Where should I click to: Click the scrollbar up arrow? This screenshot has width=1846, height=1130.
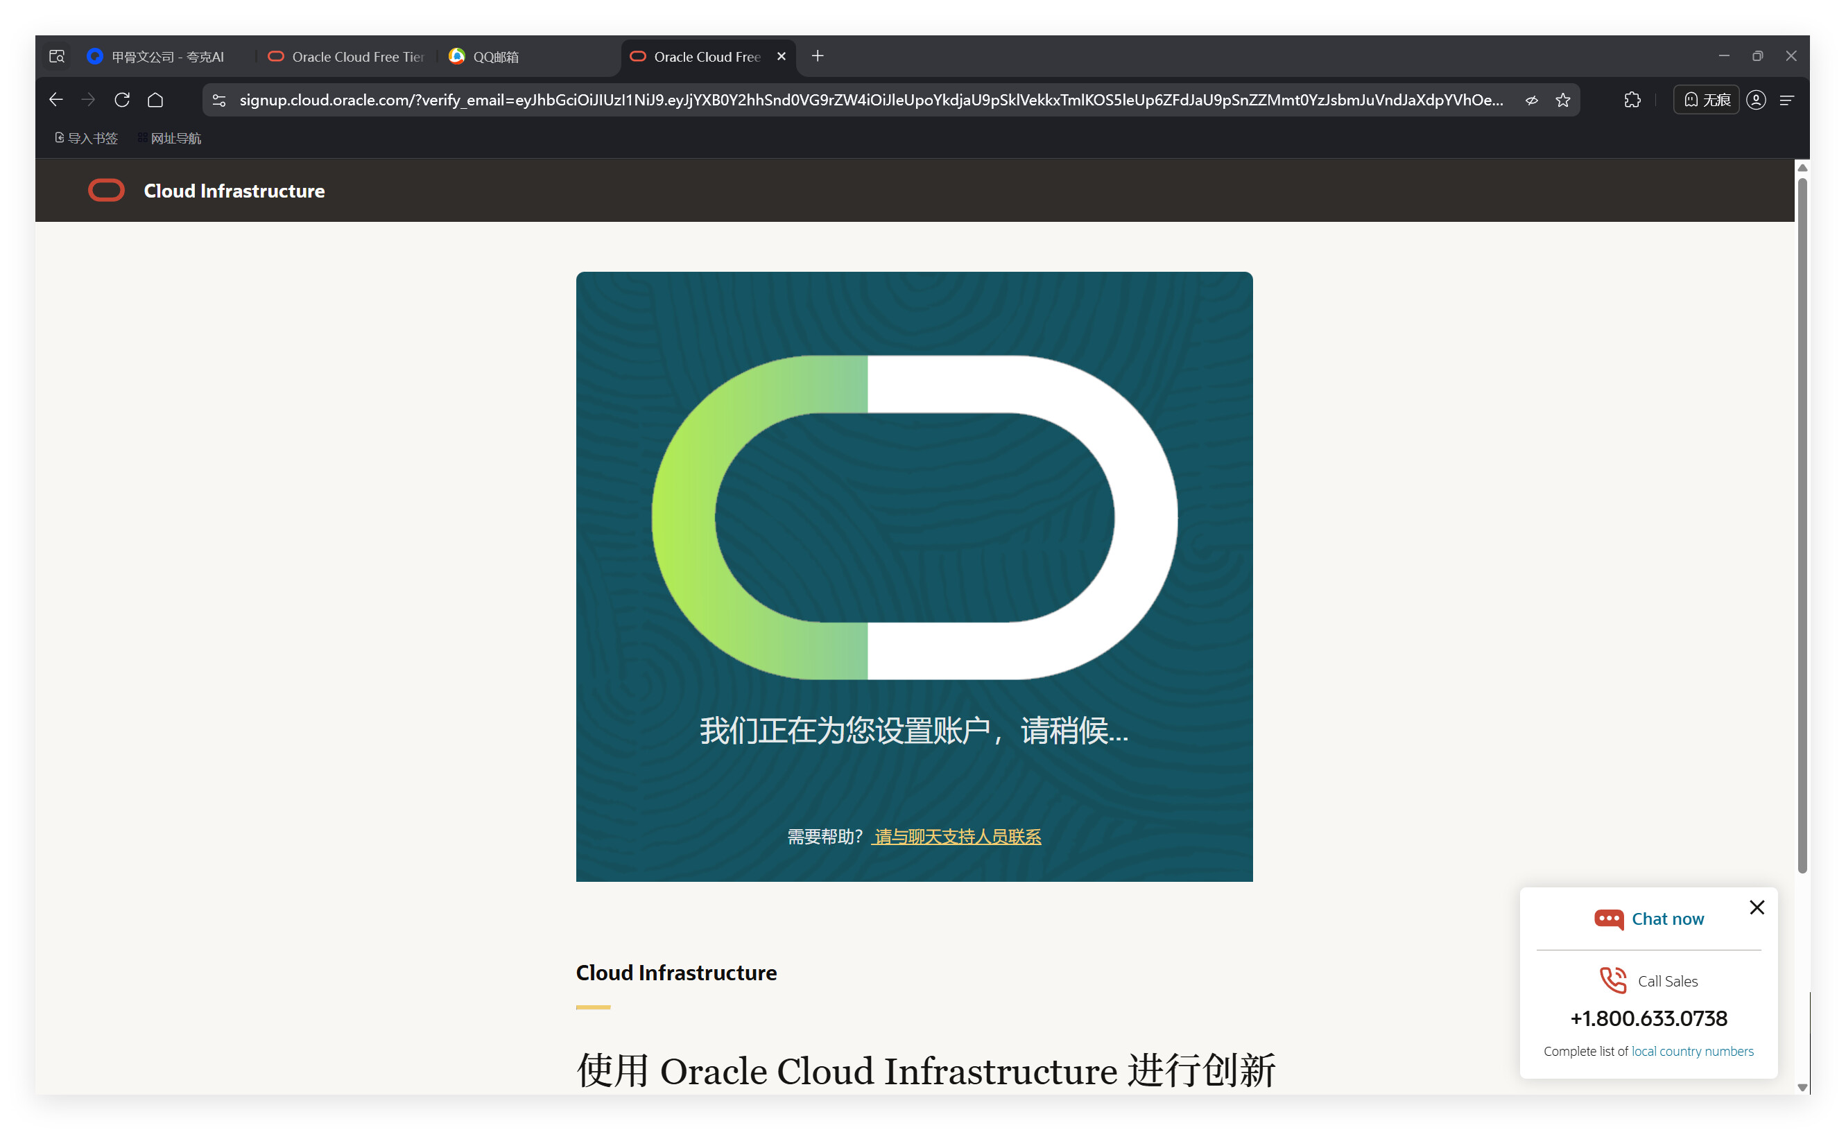1802,168
